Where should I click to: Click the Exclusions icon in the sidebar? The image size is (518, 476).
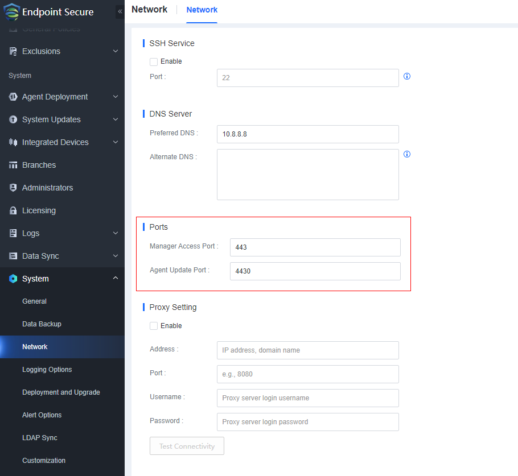(x=13, y=51)
